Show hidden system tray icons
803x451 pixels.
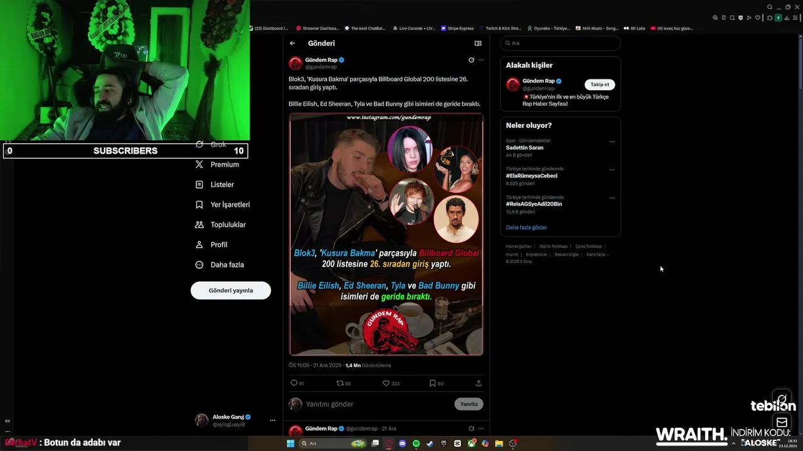tap(733, 443)
